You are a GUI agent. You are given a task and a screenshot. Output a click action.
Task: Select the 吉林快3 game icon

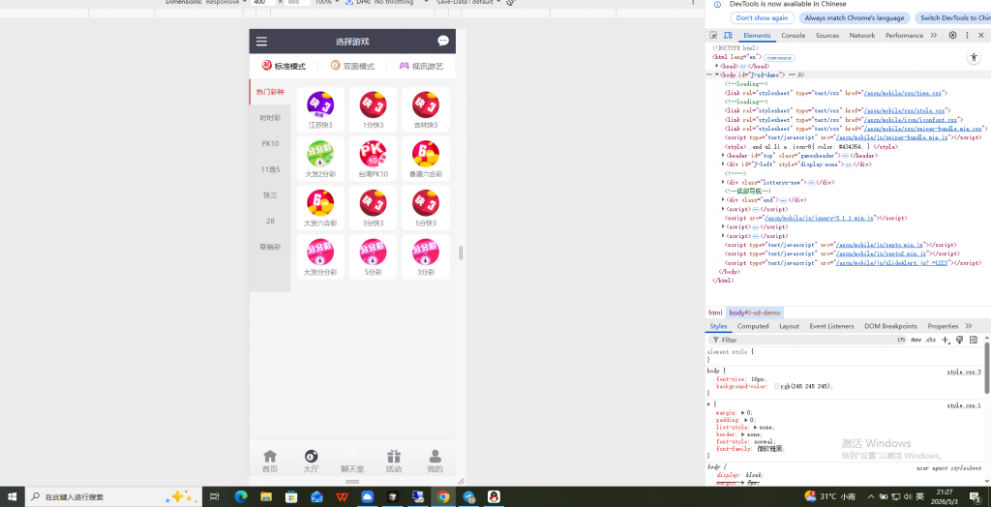[x=426, y=104]
